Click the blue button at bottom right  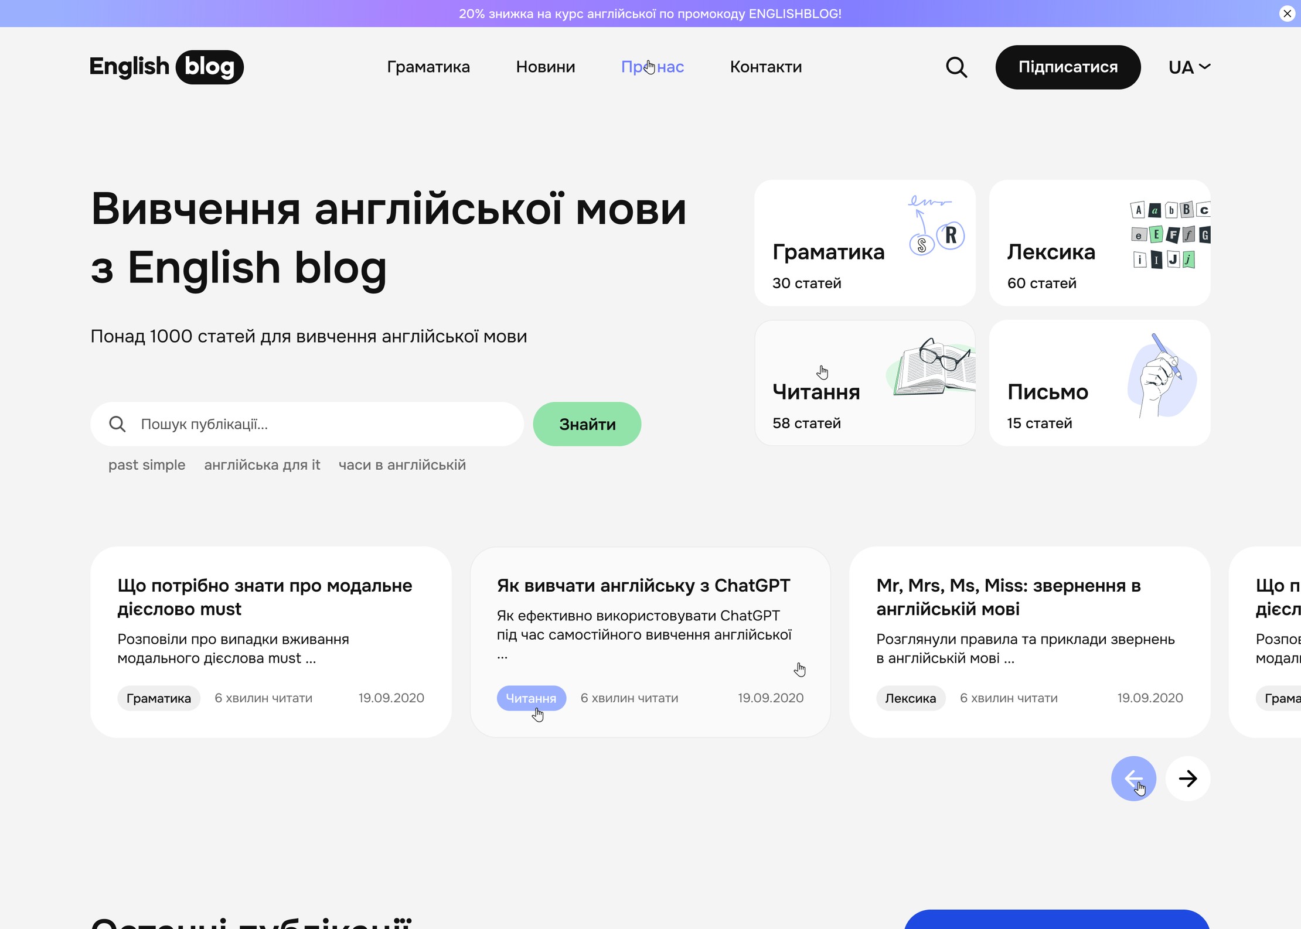1057,920
